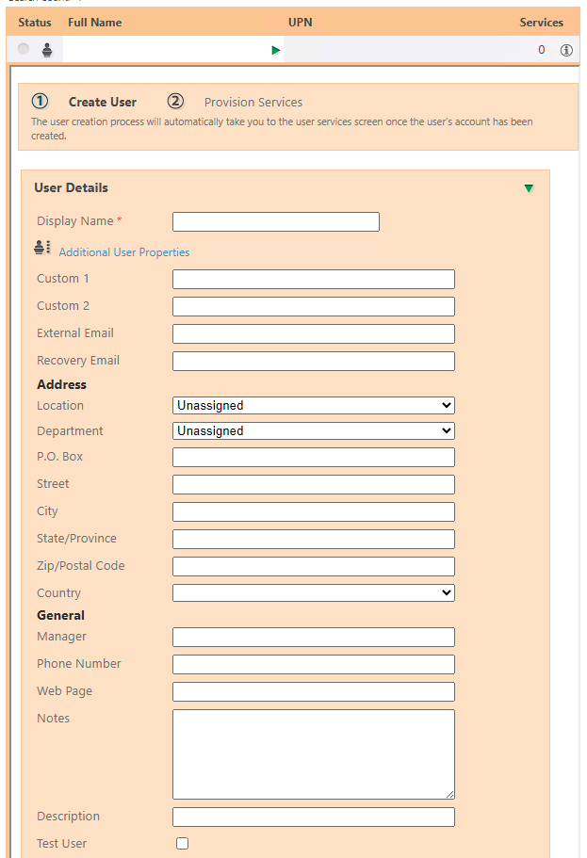Click the info circle icon near Services

coord(566,50)
